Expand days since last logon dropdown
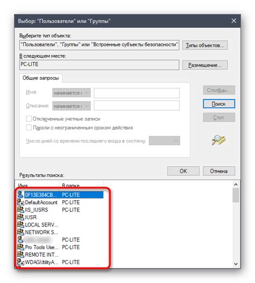This screenshot has height=283, width=255. tap(165, 140)
